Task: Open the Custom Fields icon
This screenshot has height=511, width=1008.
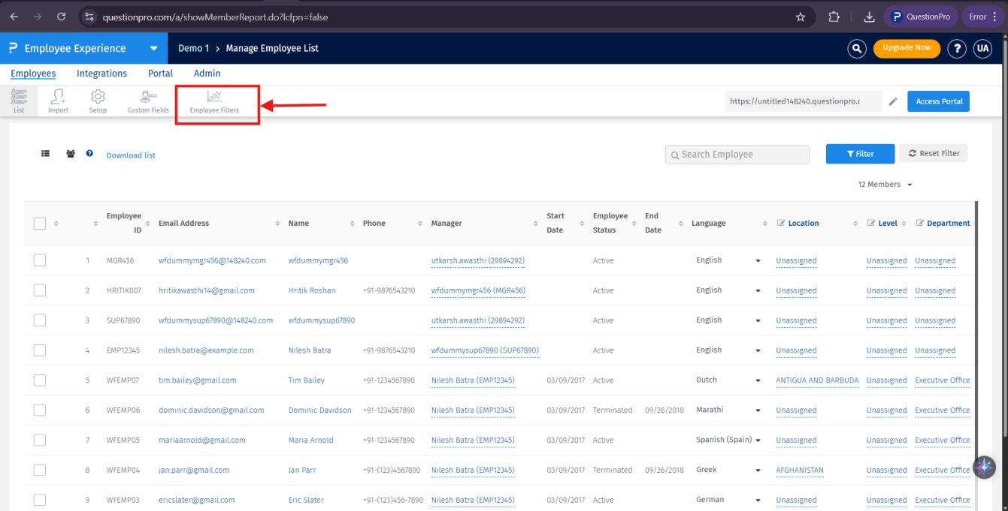Action: coord(148,101)
